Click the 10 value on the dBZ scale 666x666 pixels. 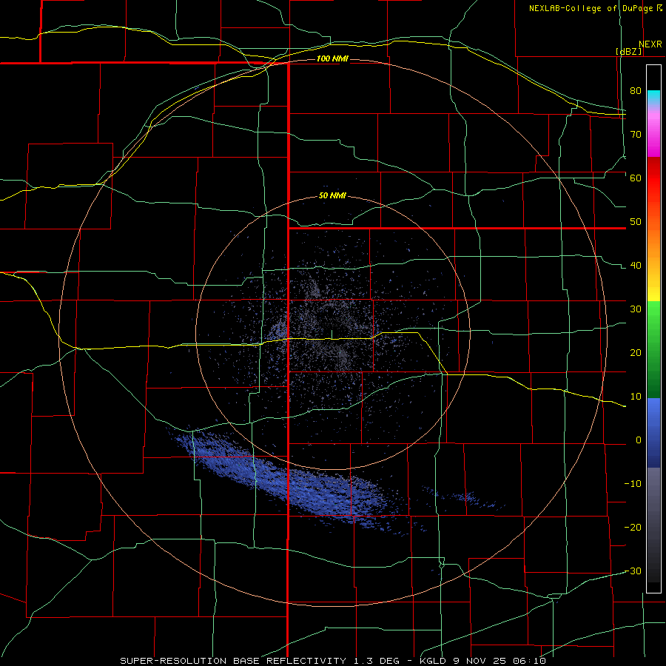636,397
